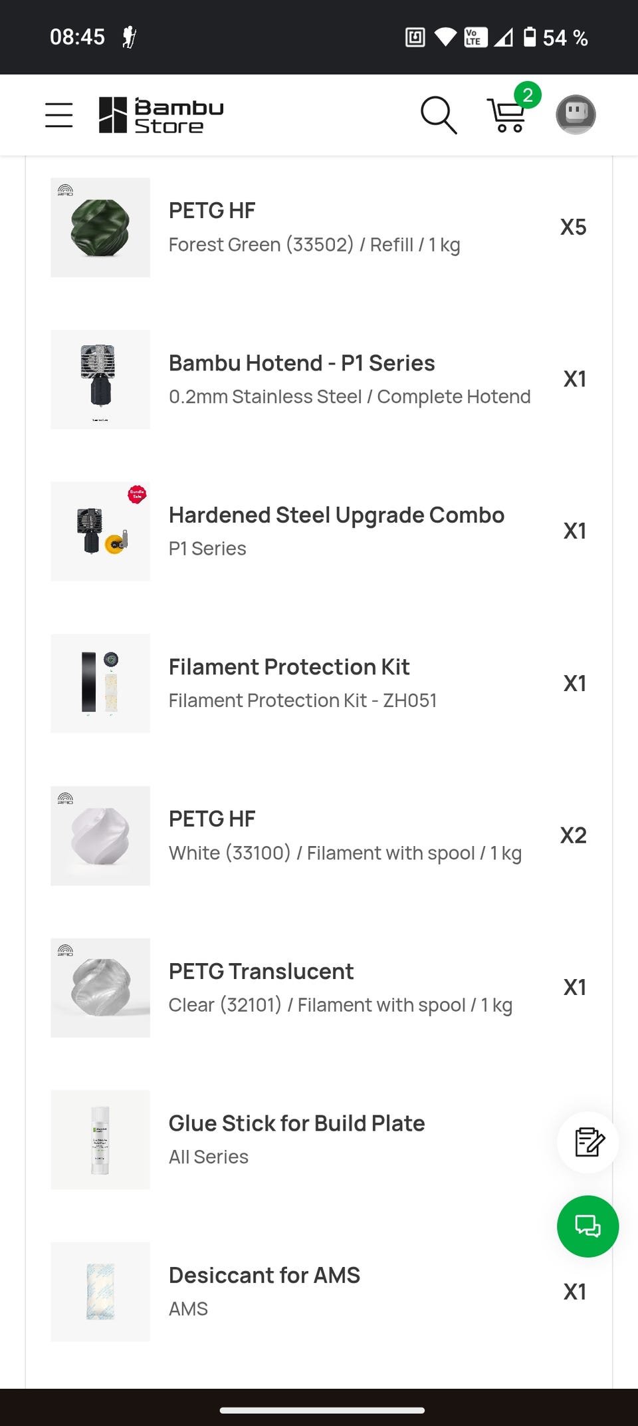Open the Forest Green PETG HF thumbnail
This screenshot has width=638, height=1426.
click(100, 227)
